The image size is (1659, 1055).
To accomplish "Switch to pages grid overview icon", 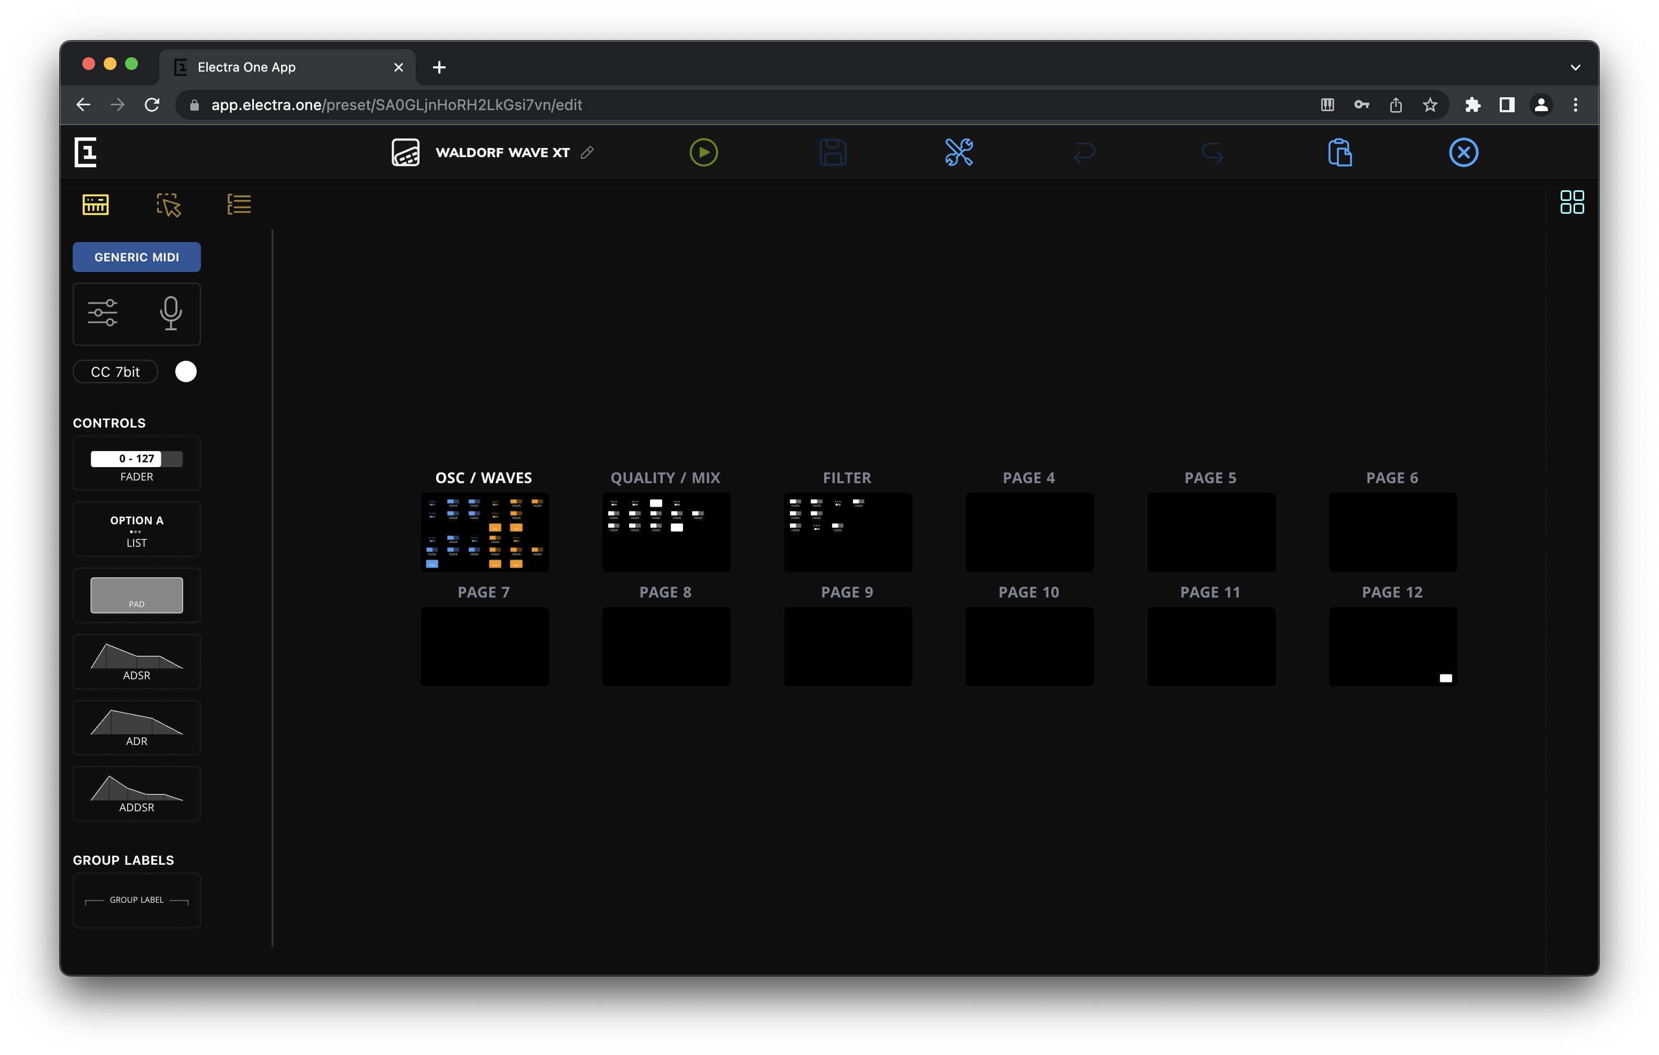I will (1572, 202).
